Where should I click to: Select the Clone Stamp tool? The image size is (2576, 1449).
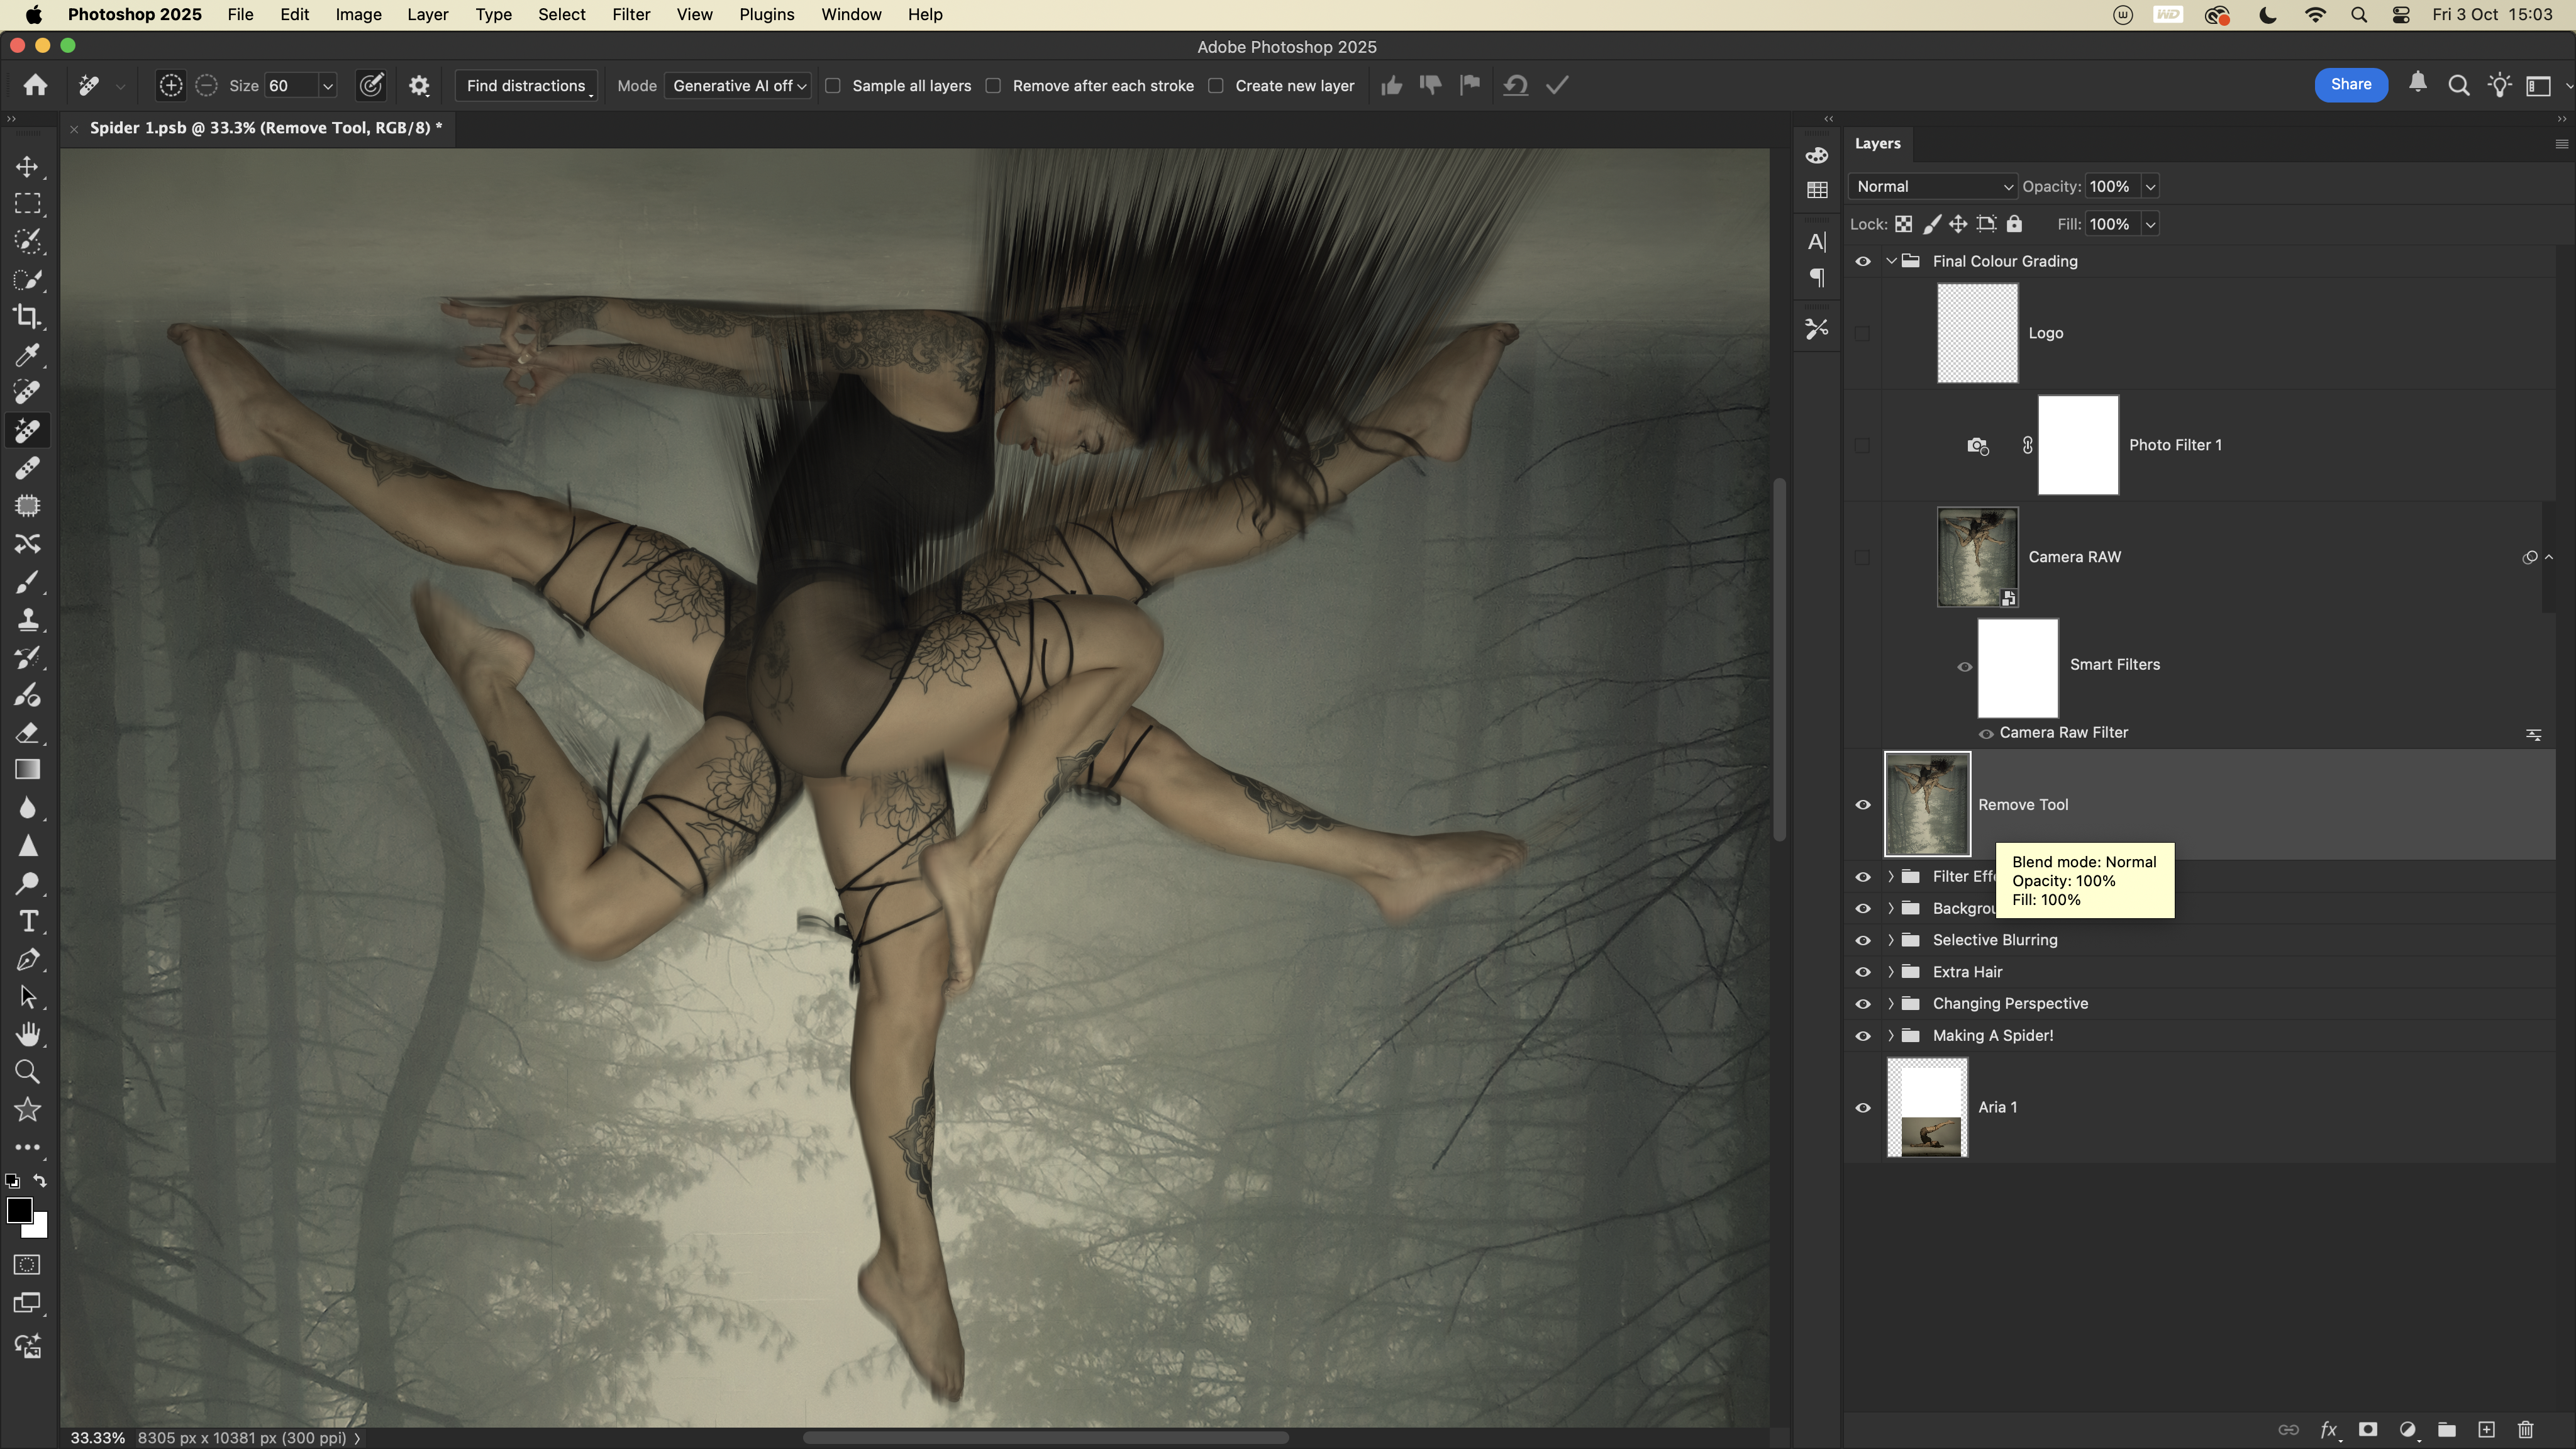click(x=28, y=620)
